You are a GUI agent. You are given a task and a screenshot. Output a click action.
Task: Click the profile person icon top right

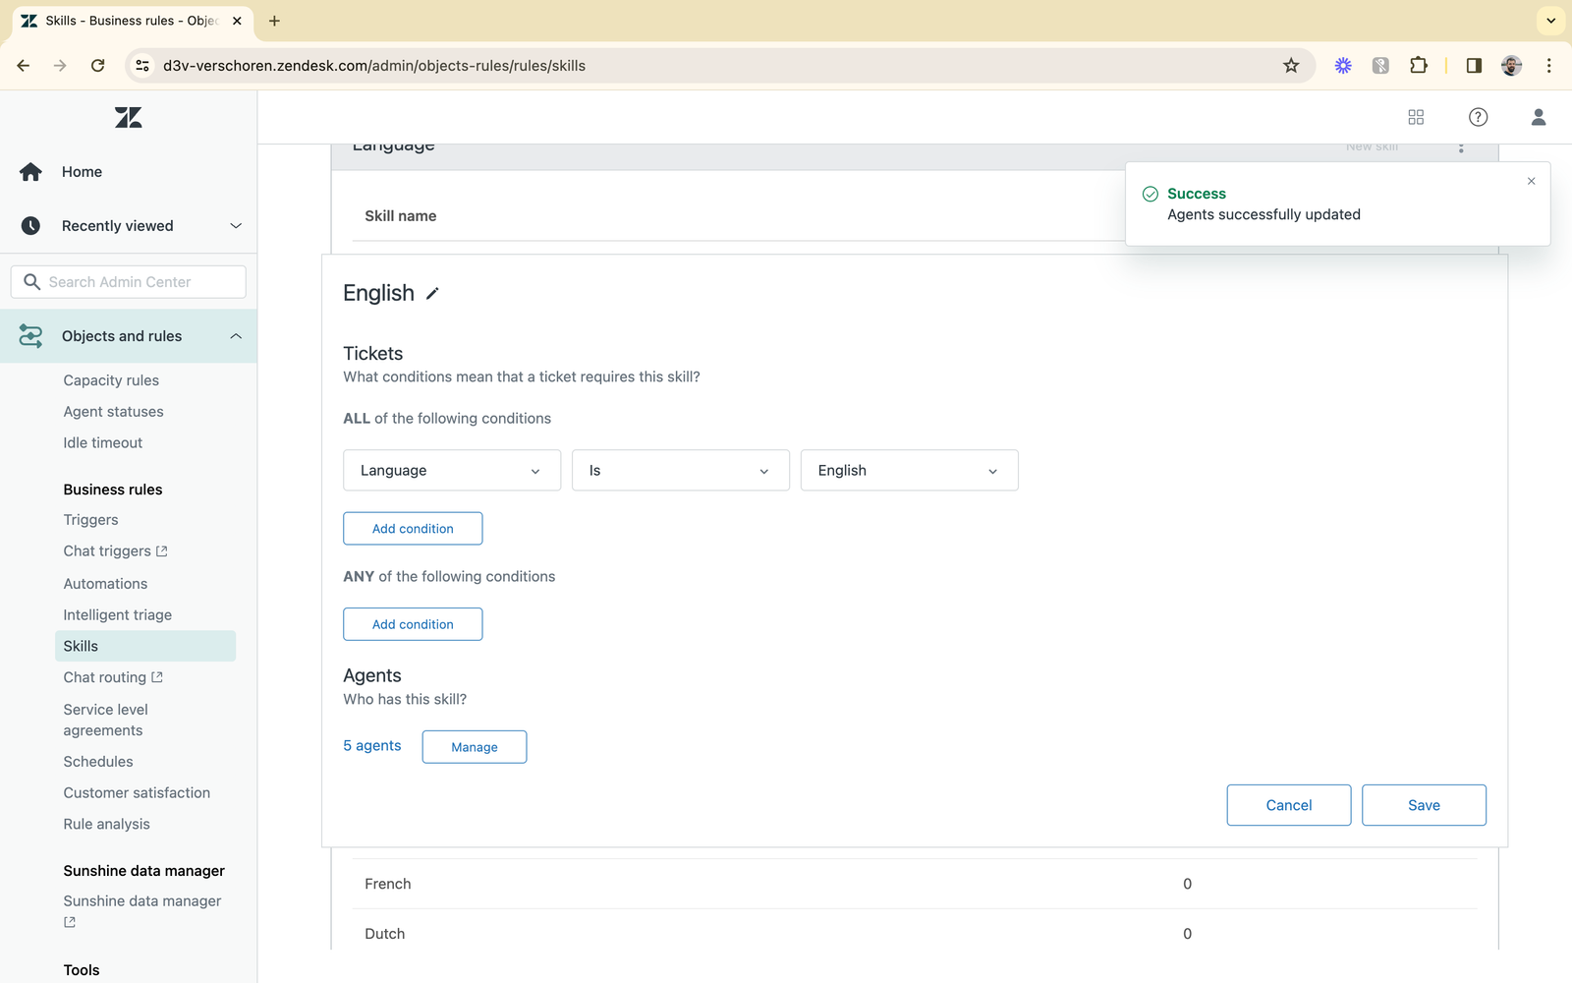point(1538,117)
